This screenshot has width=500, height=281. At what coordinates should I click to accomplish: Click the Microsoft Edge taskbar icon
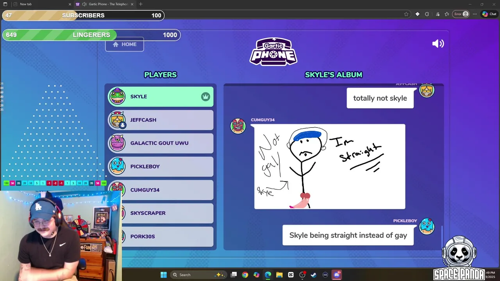coord(268,275)
